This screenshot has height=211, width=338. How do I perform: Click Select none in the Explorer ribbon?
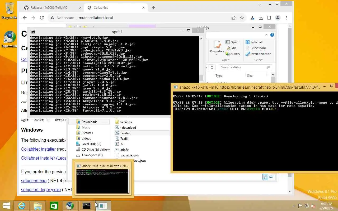[x=256, y=48]
